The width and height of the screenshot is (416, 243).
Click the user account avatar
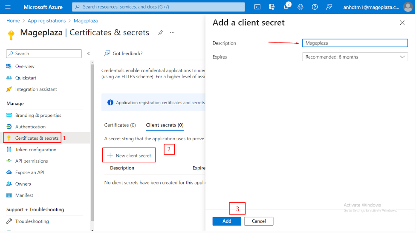(x=407, y=7)
